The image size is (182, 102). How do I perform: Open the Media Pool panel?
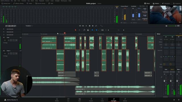6,3
